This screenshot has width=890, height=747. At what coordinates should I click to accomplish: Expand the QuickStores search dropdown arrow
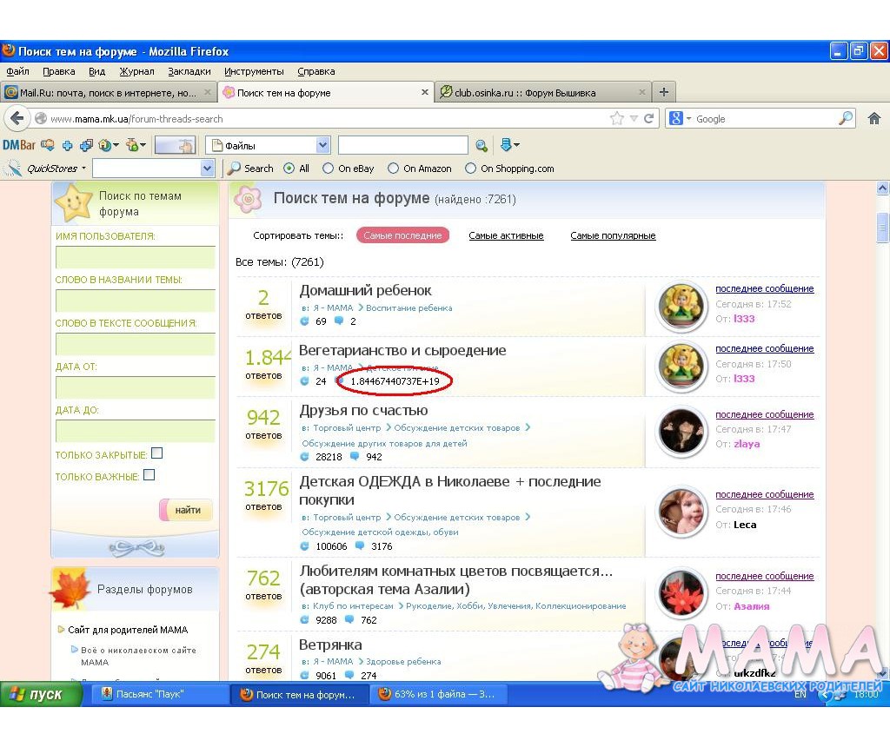pos(207,169)
